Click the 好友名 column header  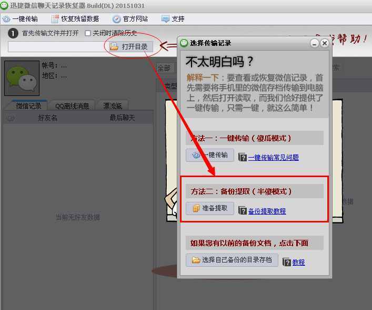coord(48,118)
